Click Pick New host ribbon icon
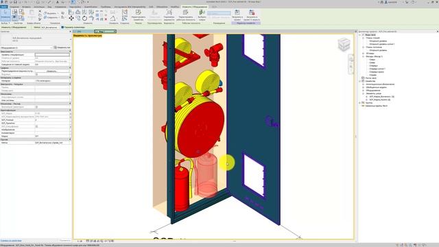439x247 pixels. click(x=202, y=15)
